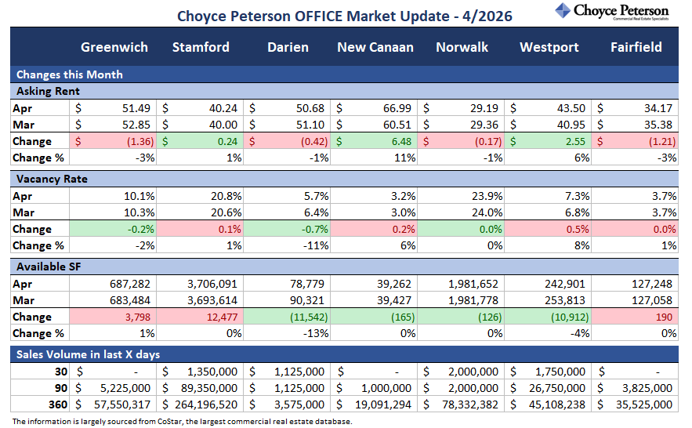Screen dimensions: 692x428
Task: Click Stamford 90-day sales 89,350,000
Action: click(x=209, y=388)
